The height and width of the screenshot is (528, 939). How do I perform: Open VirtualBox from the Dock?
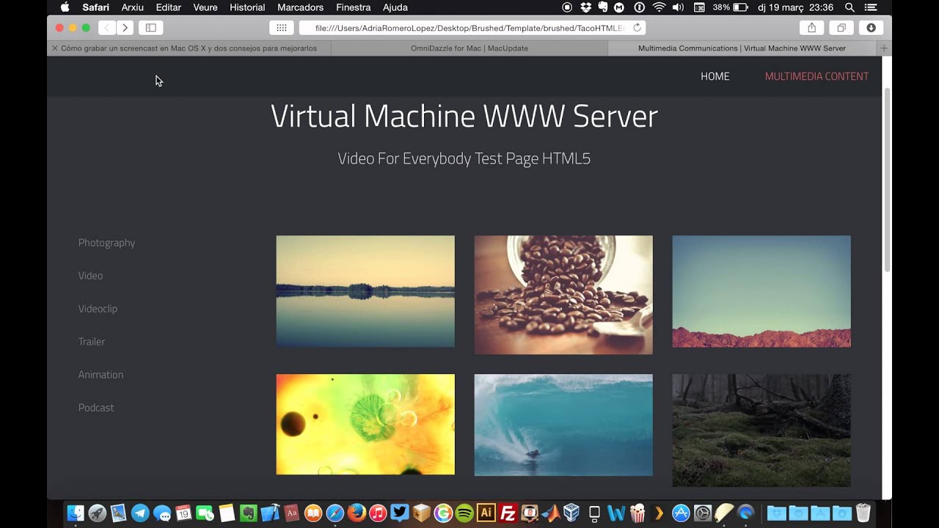click(571, 513)
